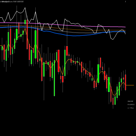Click the '0.95 X' volume label

[x=132, y=105]
